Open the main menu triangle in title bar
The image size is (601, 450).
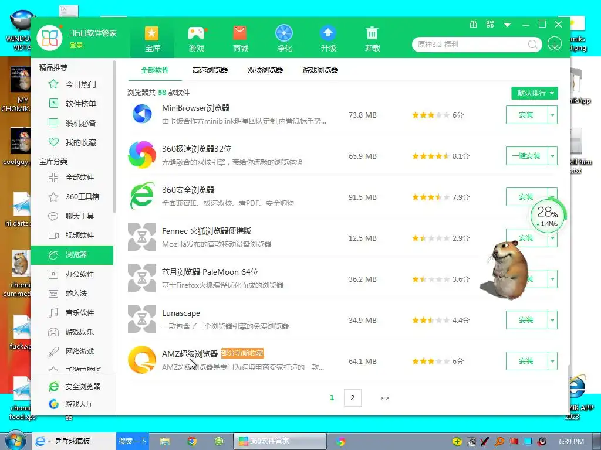point(507,25)
